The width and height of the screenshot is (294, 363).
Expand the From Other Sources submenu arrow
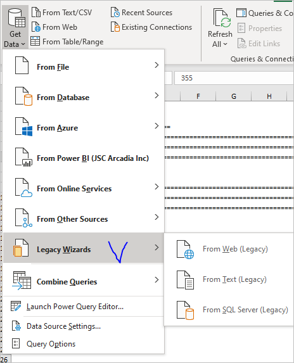click(x=157, y=217)
